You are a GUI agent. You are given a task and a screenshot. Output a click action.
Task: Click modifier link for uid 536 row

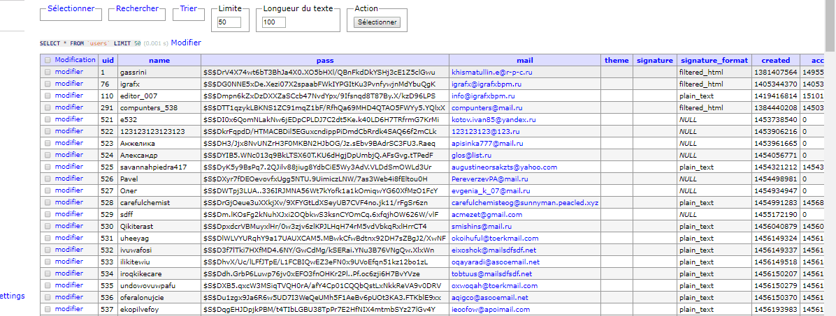click(69, 297)
